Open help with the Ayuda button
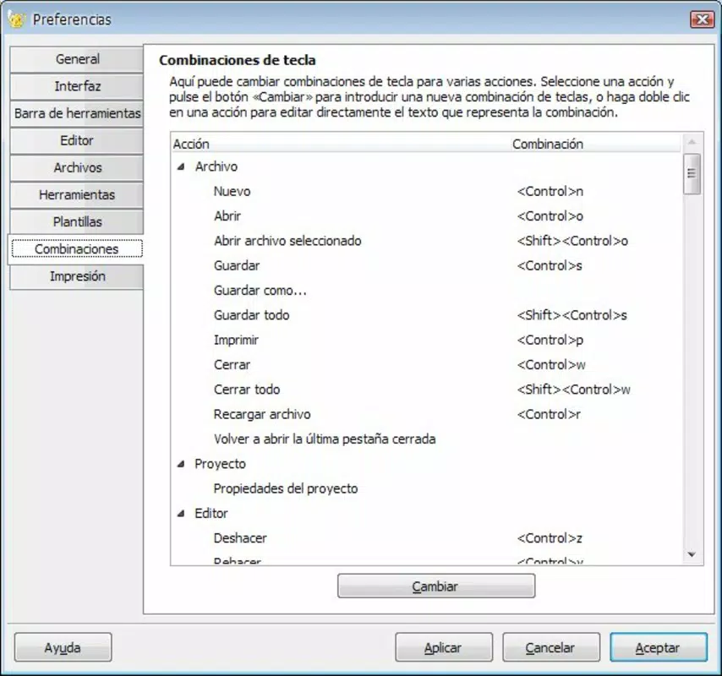 click(63, 647)
